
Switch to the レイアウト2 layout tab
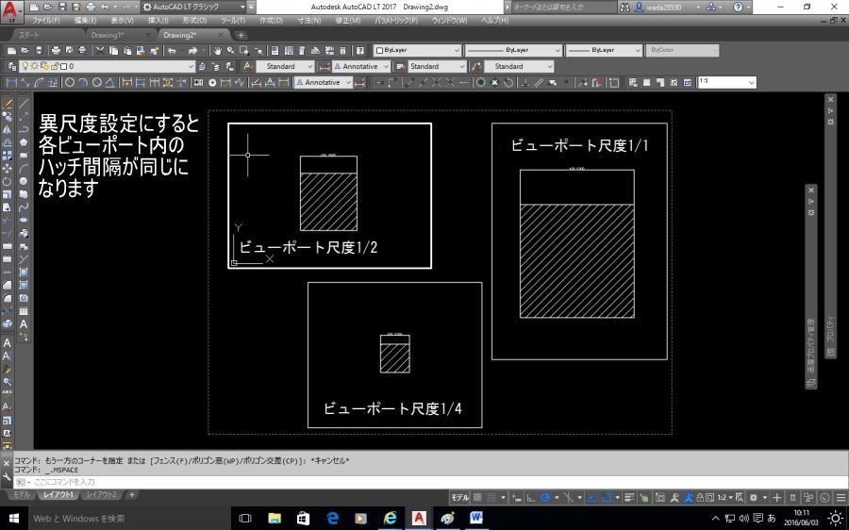coord(101,495)
